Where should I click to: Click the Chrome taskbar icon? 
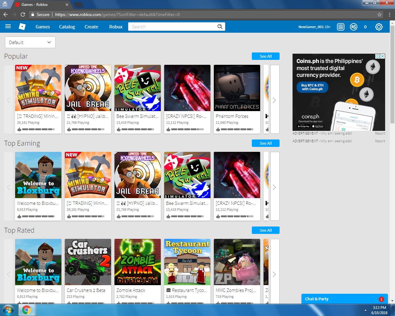[x=27, y=310]
